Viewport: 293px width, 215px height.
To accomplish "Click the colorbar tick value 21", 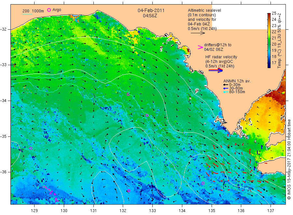I will 274,38.
